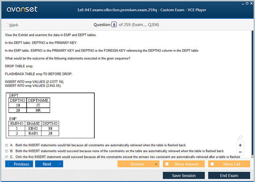Click 'View the Exhibit and examine' sentence
The image size is (255, 182).
[51, 35]
